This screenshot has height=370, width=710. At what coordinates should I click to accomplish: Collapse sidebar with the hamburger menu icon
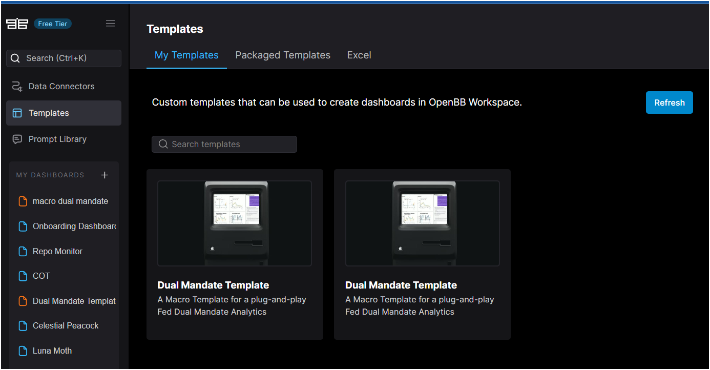point(110,23)
